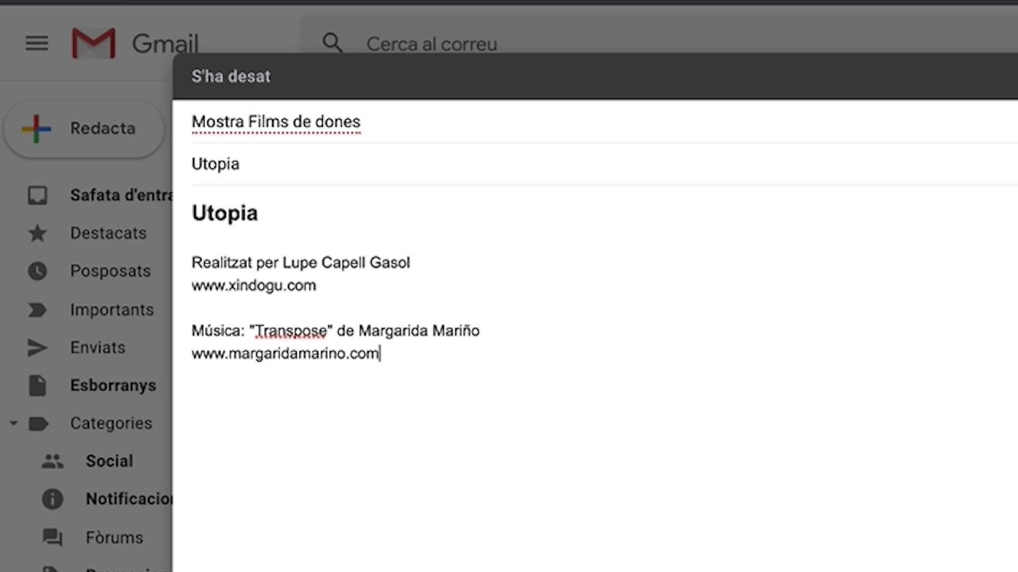Click the Notificacions info icon
This screenshot has width=1018, height=572.
point(52,499)
